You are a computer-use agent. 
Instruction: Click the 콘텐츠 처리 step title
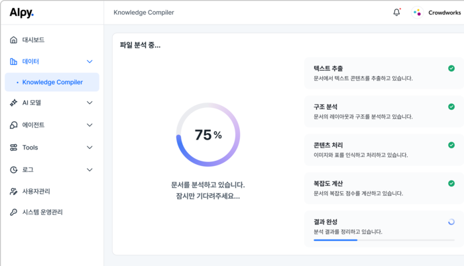[328, 145]
